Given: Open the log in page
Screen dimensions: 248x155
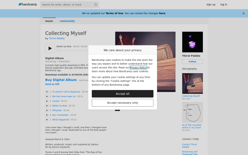Looking at the screenshot, I should pyautogui.click(x=224, y=5).
